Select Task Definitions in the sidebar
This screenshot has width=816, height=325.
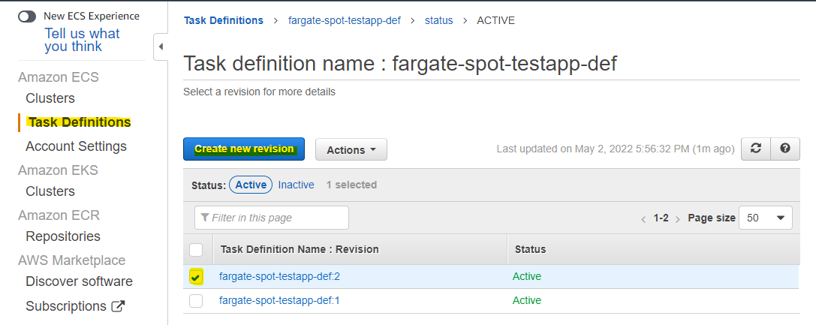tap(80, 122)
